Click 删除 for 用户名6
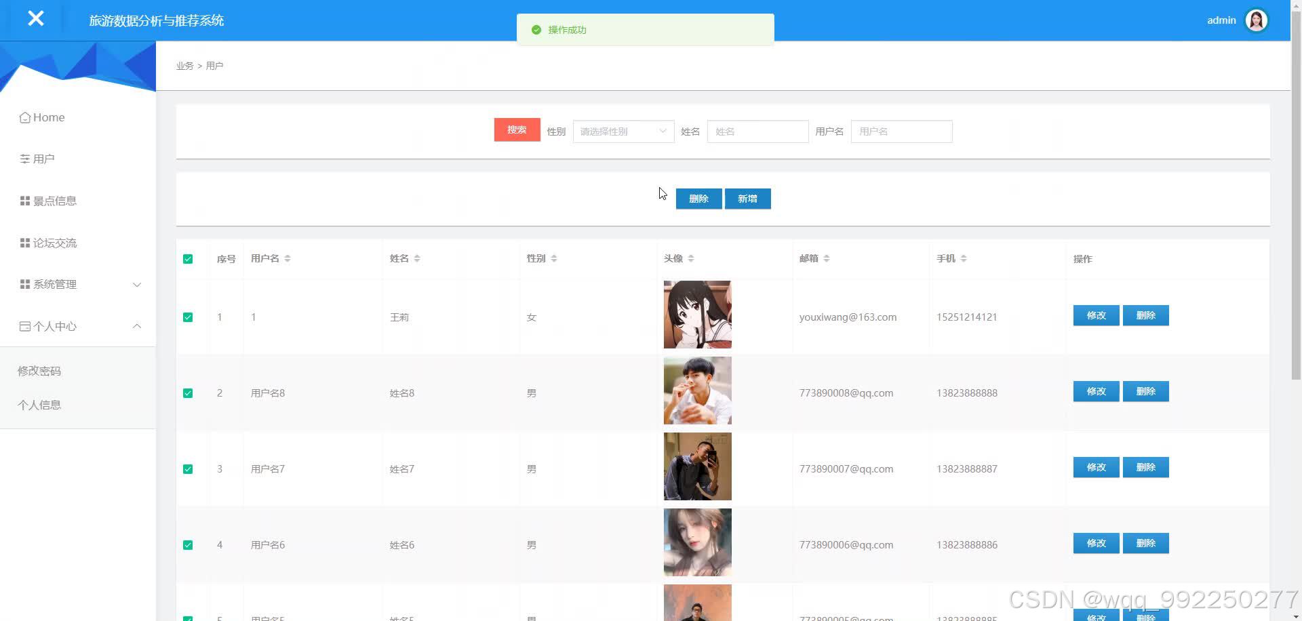Screen dimensions: 1302x621 click(1145, 543)
